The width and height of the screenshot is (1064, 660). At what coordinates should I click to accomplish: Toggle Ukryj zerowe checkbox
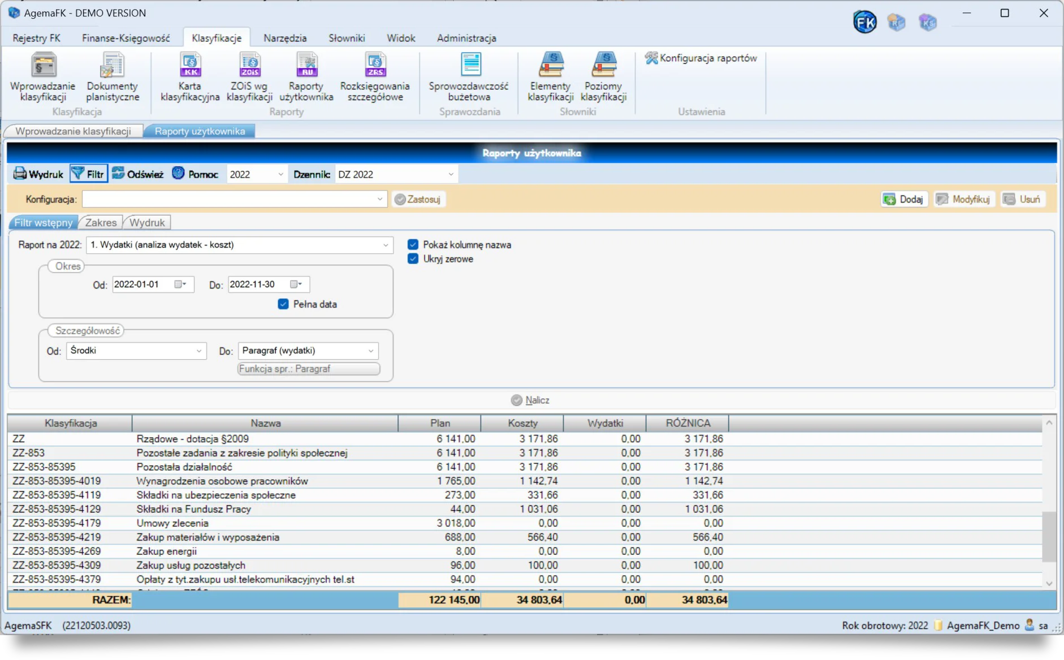click(413, 259)
